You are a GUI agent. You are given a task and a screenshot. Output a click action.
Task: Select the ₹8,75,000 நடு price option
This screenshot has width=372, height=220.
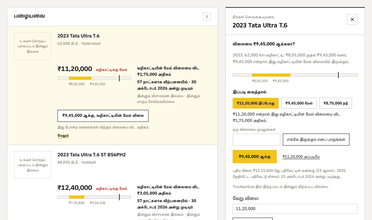(x=336, y=103)
